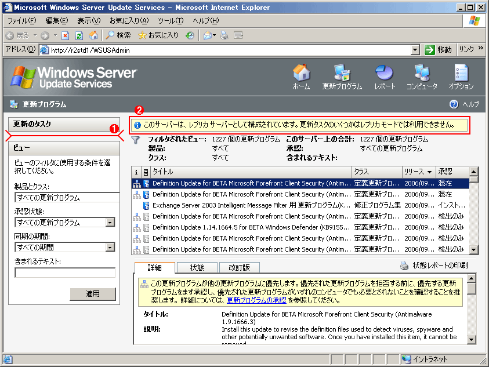Click the refresh page icon
The height and width of the screenshot is (367, 489).
pyautogui.click(x=79, y=35)
